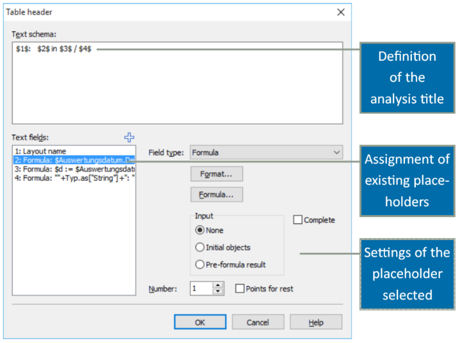Choose the '4: Formula: Typ.as' list item

pos(74,178)
